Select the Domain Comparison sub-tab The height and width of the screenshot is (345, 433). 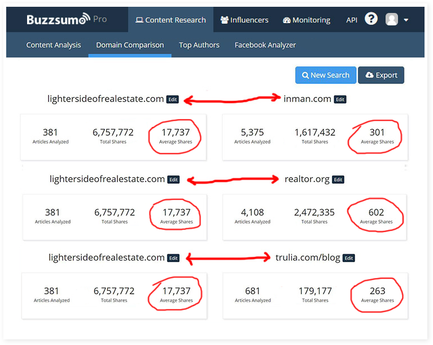click(x=130, y=45)
